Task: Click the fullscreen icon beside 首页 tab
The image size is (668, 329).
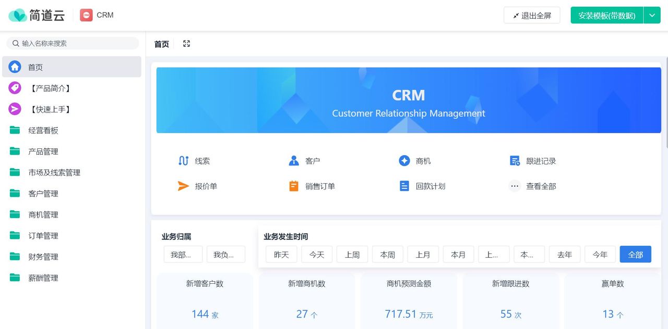Action: [186, 44]
